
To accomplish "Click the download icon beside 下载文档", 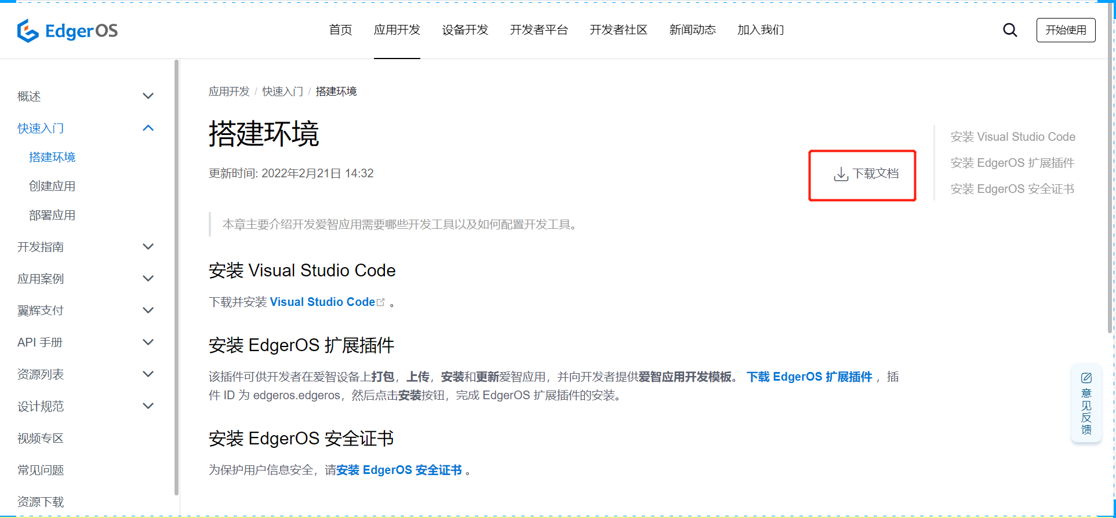I will pyautogui.click(x=841, y=174).
